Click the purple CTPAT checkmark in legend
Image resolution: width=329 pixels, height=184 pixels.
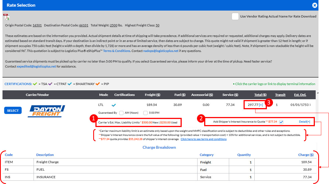click(51, 84)
